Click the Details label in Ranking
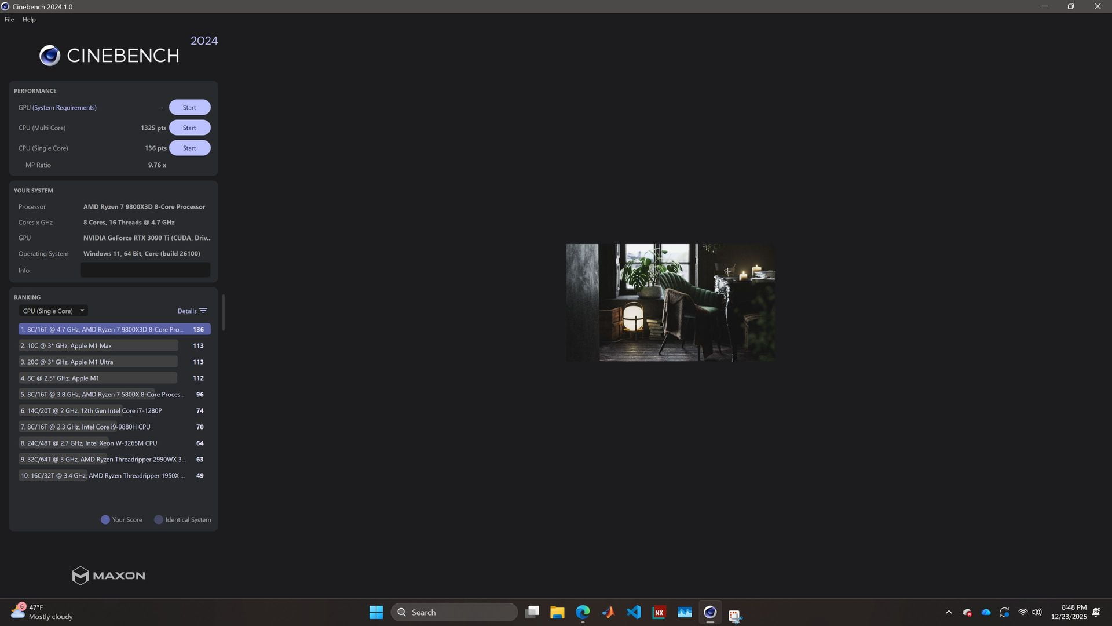The image size is (1112, 626). [x=187, y=311]
